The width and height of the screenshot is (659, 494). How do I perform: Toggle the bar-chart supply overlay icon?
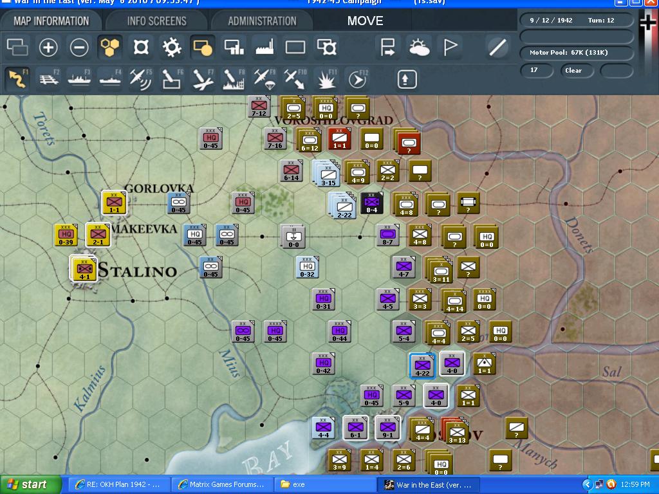pyautogui.click(x=234, y=47)
